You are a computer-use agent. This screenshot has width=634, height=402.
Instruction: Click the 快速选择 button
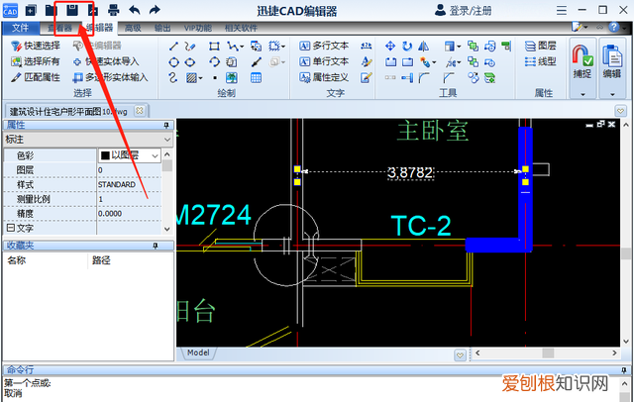36,46
